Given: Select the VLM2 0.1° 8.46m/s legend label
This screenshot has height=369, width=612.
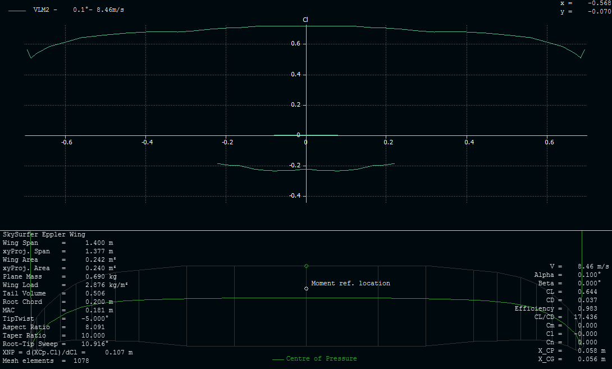Looking at the screenshot, I should tap(79, 10).
